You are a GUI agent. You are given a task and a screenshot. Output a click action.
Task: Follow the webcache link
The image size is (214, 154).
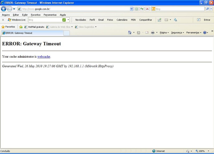[x=44, y=57]
